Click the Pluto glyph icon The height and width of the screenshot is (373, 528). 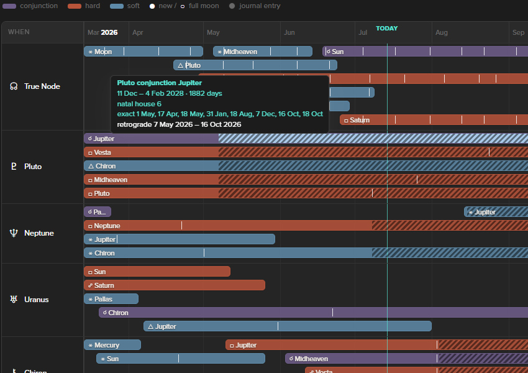coord(14,167)
